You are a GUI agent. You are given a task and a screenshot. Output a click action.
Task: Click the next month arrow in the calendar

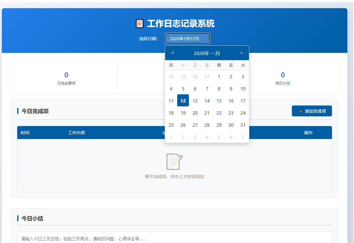[241, 53]
